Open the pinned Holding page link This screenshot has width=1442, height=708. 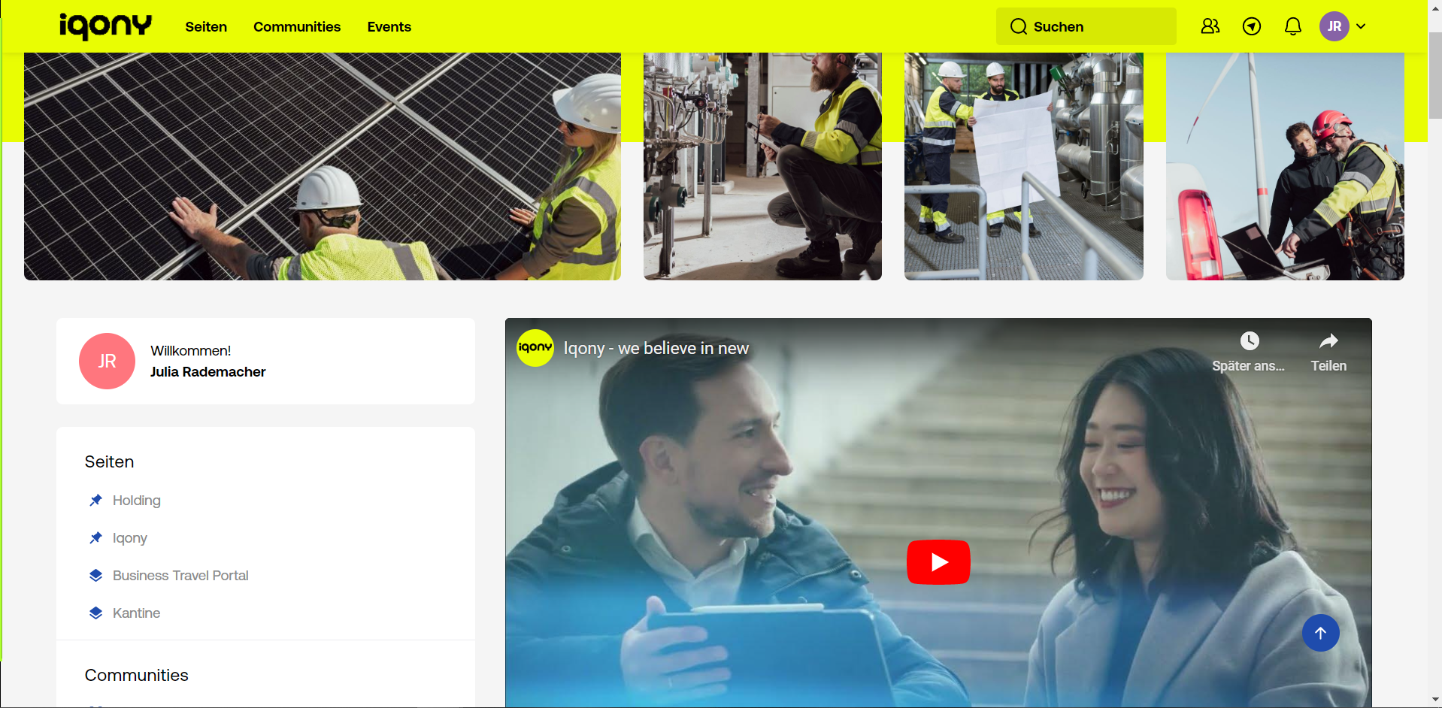point(136,501)
